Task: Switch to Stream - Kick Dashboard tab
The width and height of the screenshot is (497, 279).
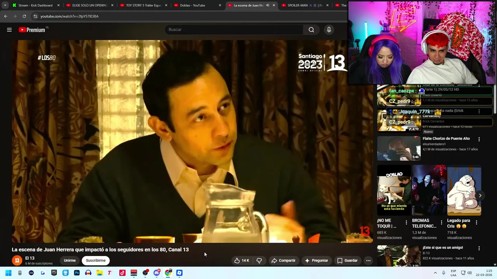Action: coord(35,5)
